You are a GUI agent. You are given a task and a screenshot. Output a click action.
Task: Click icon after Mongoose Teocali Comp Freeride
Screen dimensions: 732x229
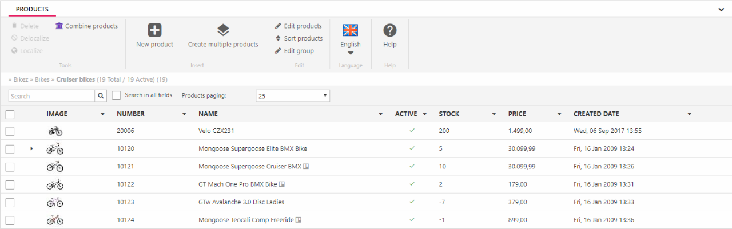tap(299, 220)
